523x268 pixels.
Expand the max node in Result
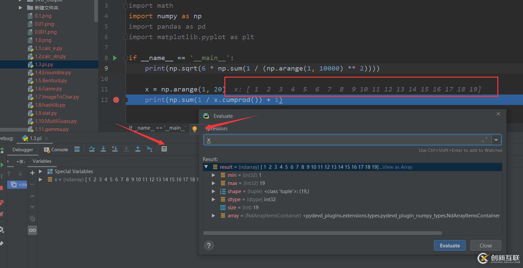pyautogui.click(x=214, y=183)
